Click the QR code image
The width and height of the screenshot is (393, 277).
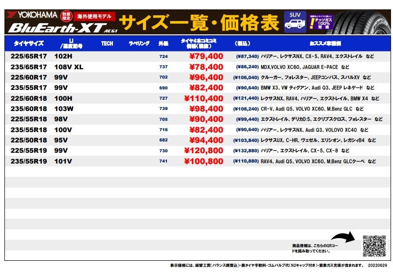click(x=375, y=246)
